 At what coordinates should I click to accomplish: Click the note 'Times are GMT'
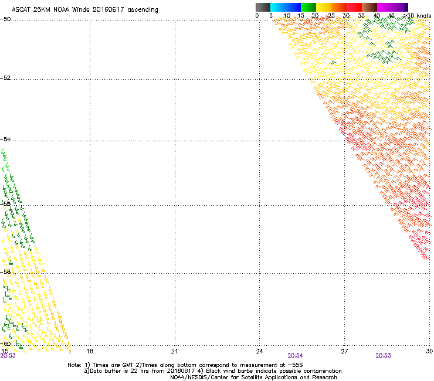pos(113,365)
